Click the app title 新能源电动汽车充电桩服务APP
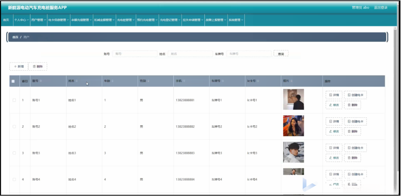402x196 pixels. coord(37,8)
